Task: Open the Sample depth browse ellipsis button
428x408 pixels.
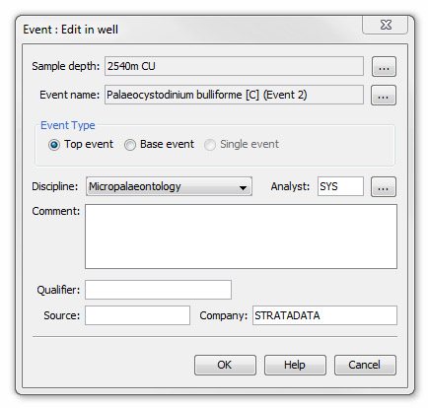Action: tap(384, 67)
